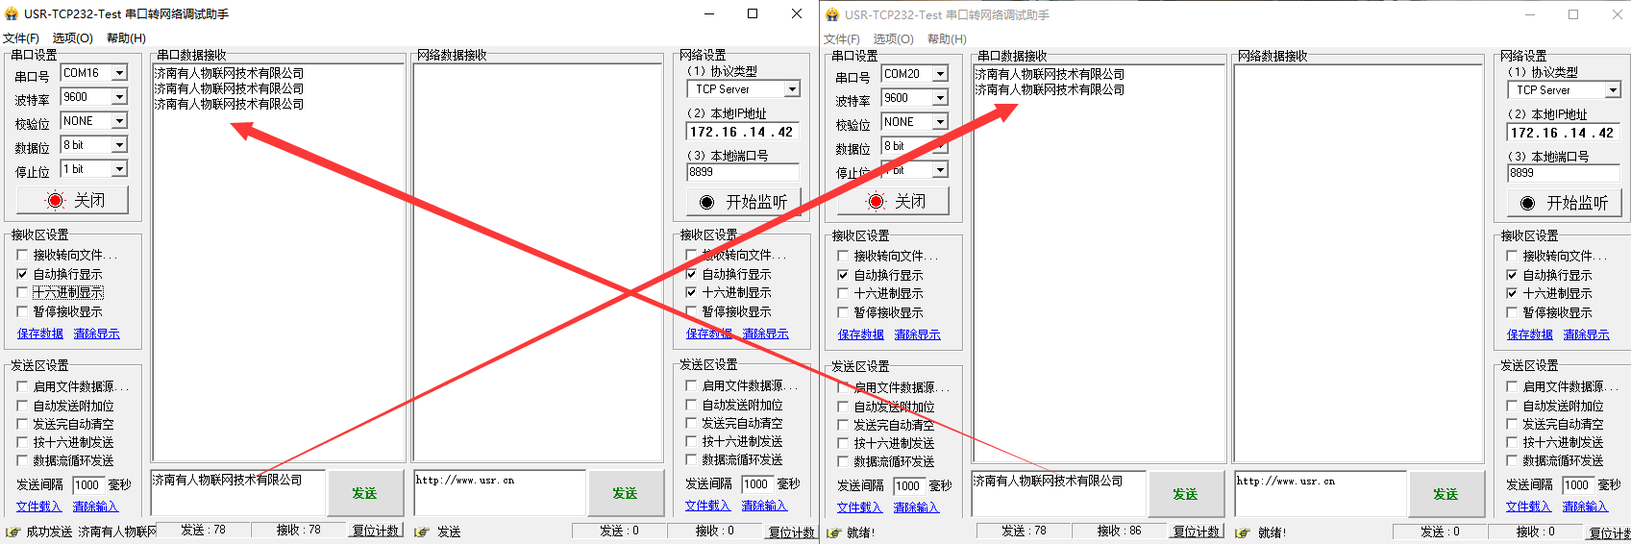
Task: Click the right window's title bar app icon
Action: click(832, 15)
